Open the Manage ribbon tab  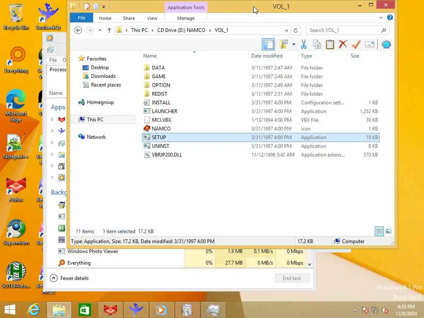(x=186, y=18)
